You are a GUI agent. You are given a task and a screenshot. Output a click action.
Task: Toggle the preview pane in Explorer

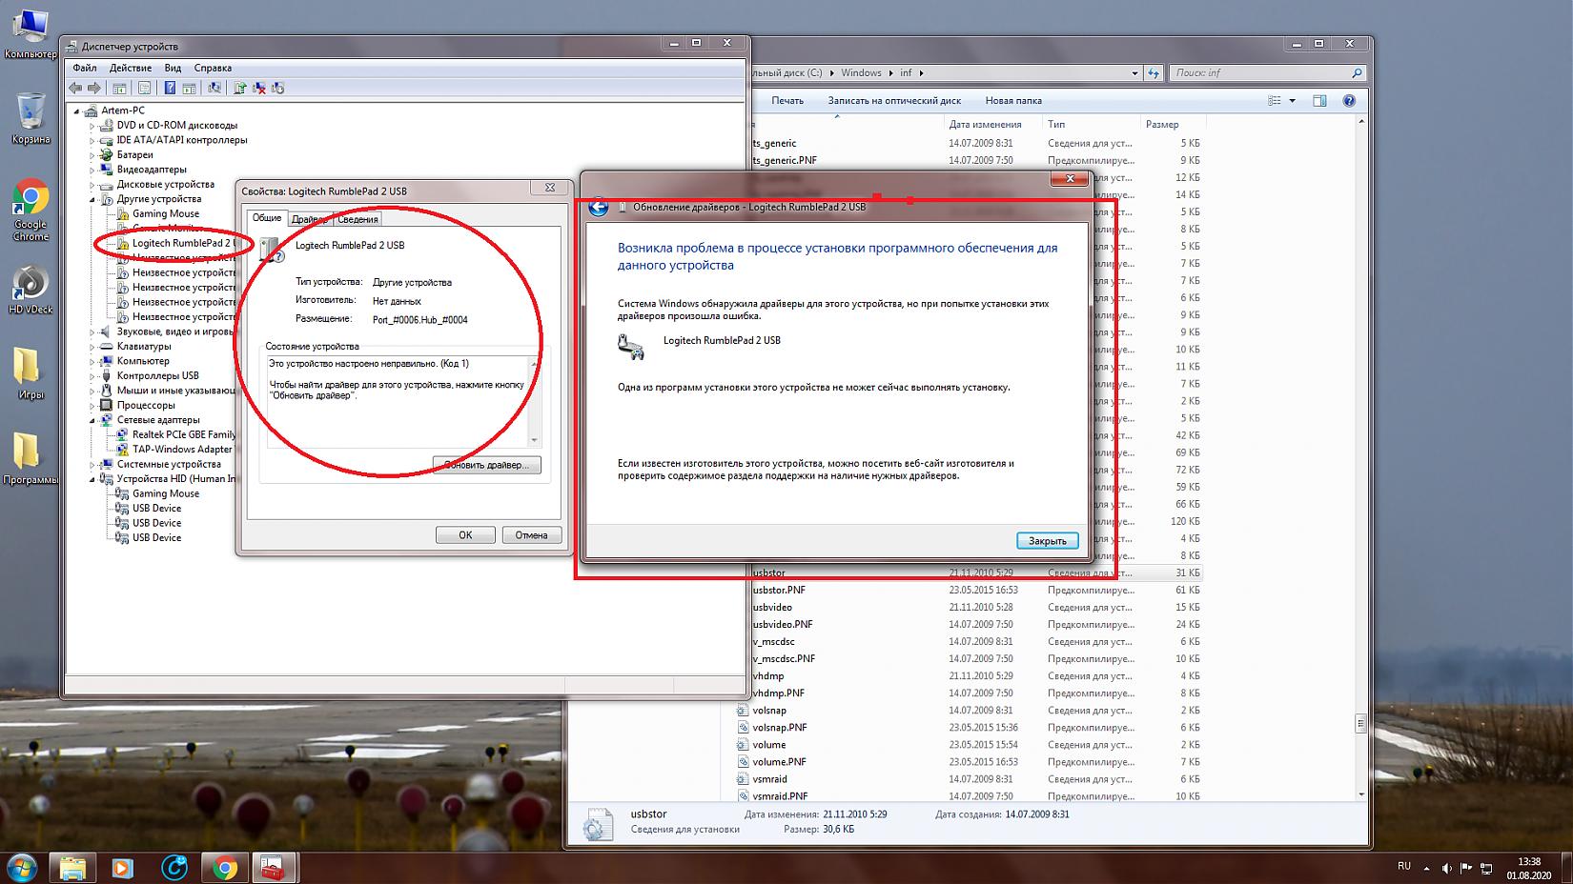pos(1319,100)
